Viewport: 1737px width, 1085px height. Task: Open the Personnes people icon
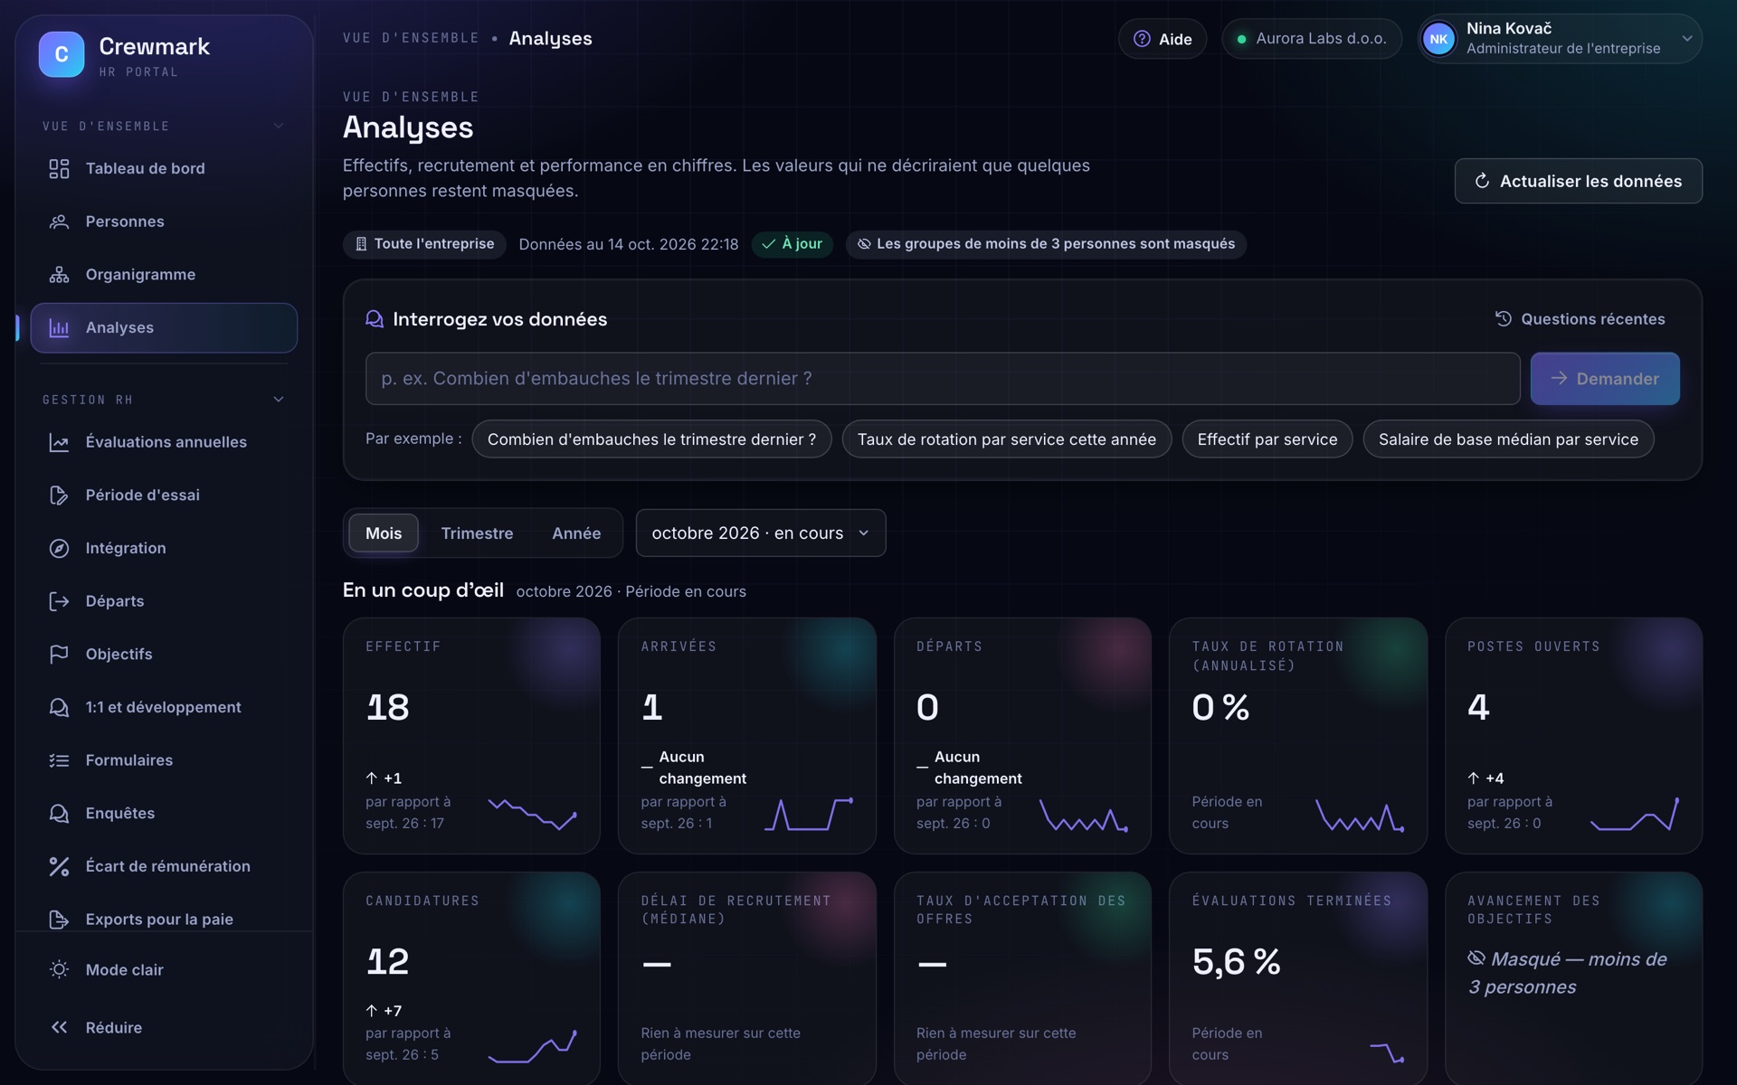(59, 222)
